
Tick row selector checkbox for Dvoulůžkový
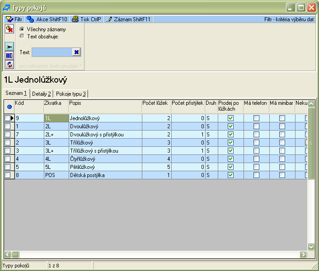coord(8,126)
